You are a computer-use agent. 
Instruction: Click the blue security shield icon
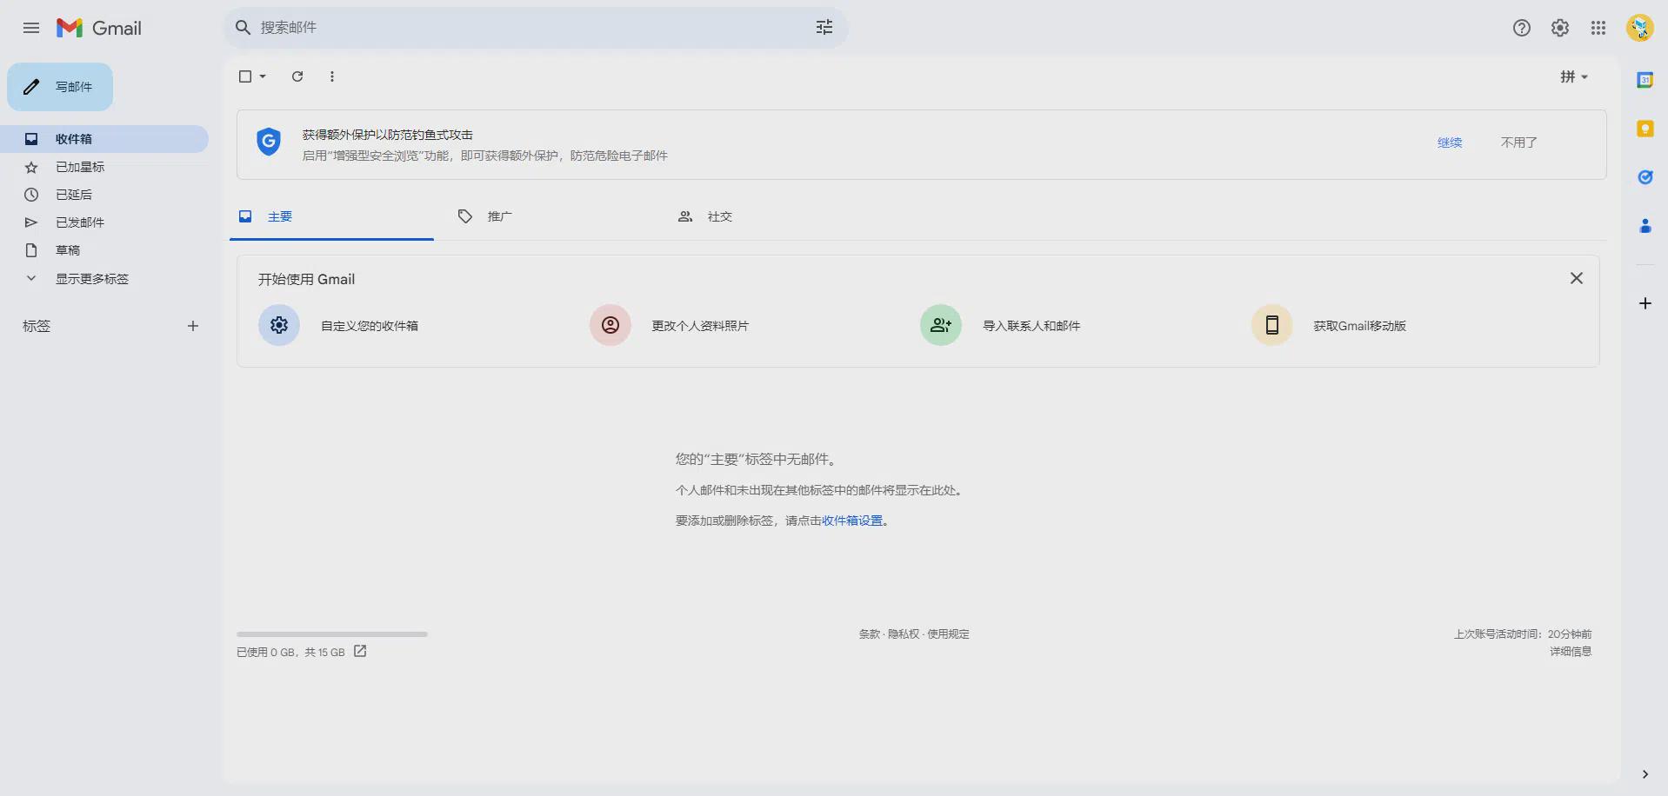tap(269, 142)
